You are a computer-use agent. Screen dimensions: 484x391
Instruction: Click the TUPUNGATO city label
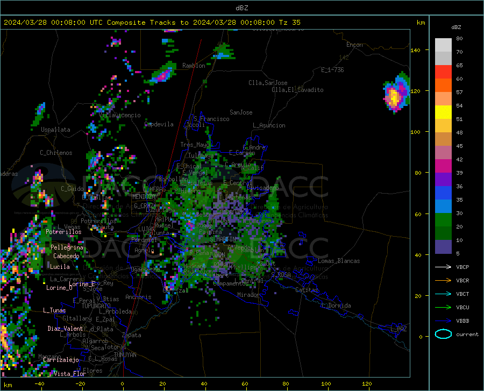96,306
